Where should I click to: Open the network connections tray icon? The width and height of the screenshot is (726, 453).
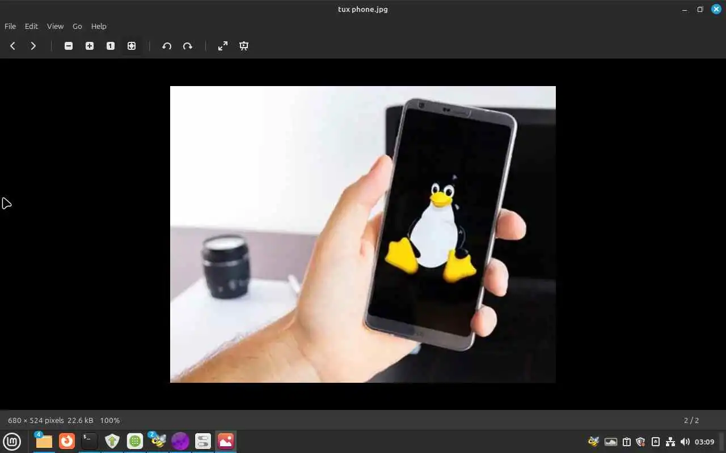click(x=670, y=442)
